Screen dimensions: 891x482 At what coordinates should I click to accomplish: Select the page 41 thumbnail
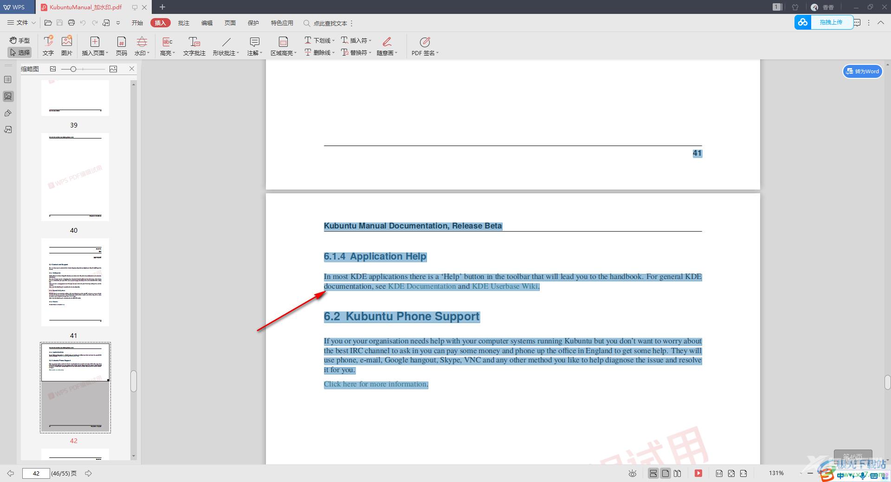pos(75,282)
